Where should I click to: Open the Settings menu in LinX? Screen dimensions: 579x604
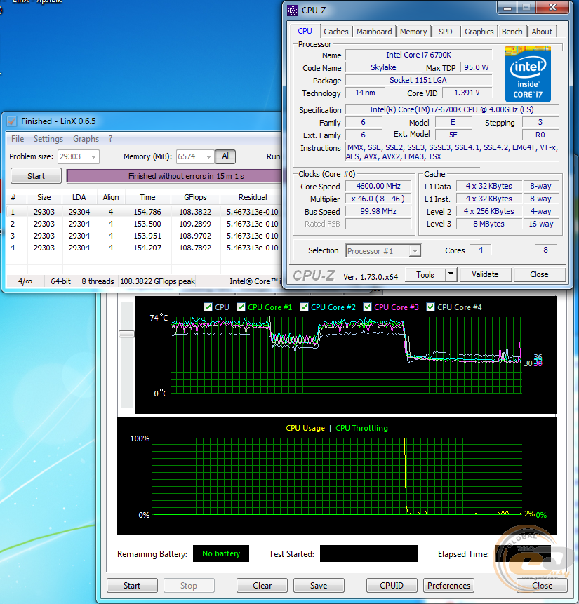[48, 139]
